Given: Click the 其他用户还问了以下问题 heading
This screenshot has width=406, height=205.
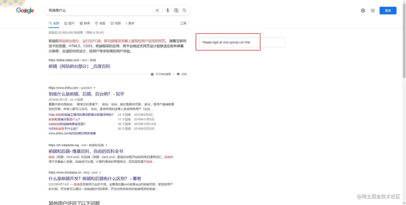Looking at the screenshot, I should click(x=74, y=203).
